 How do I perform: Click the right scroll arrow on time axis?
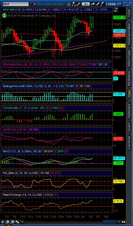point(119,222)
